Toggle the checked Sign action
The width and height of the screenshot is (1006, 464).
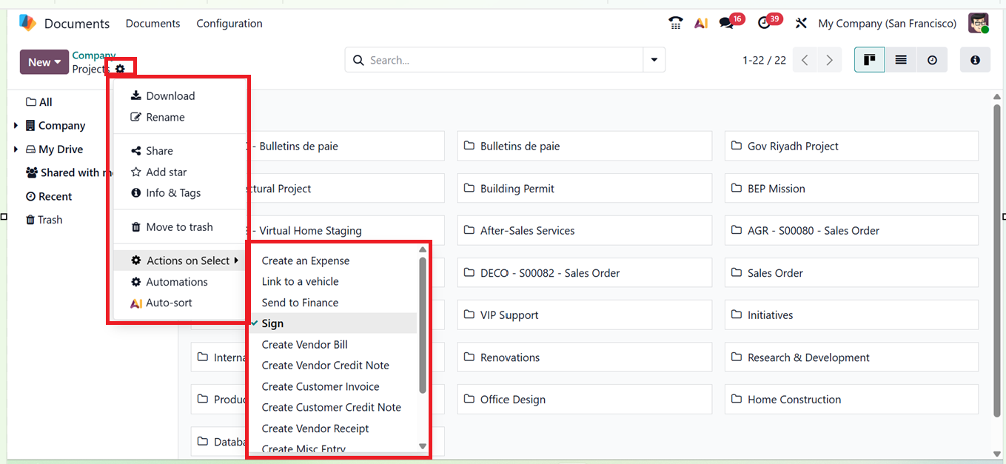pos(272,323)
